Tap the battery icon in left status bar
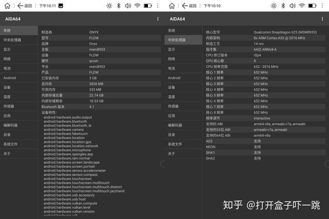 point(148,6)
